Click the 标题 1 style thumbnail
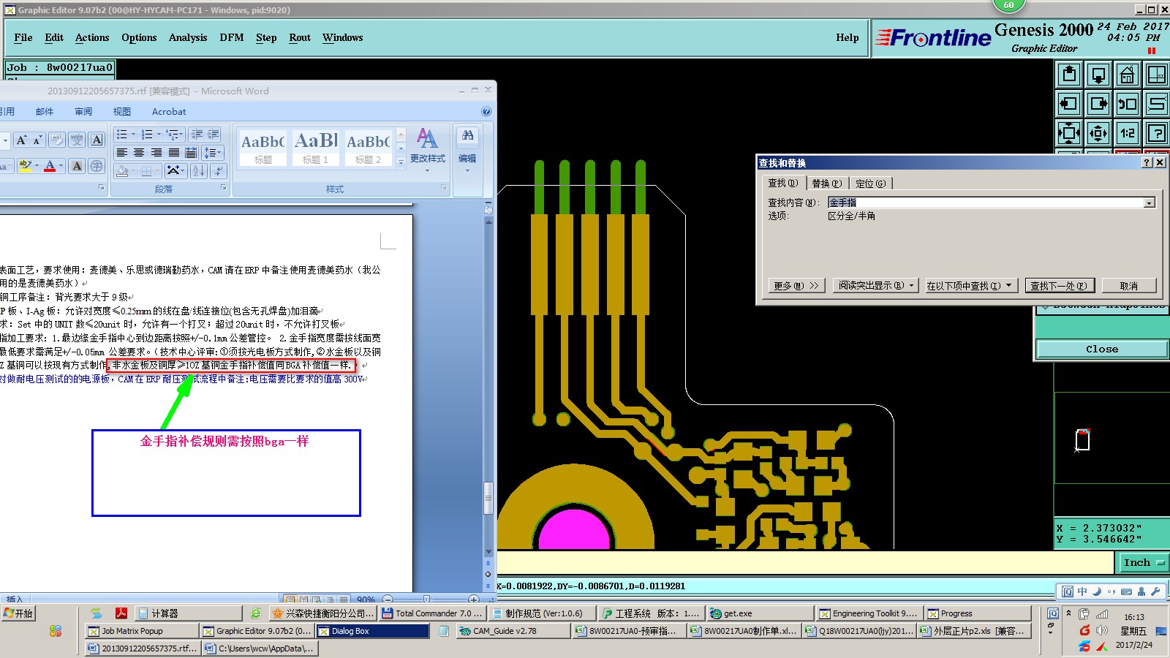Screen dimensions: 1170x658 point(316,148)
